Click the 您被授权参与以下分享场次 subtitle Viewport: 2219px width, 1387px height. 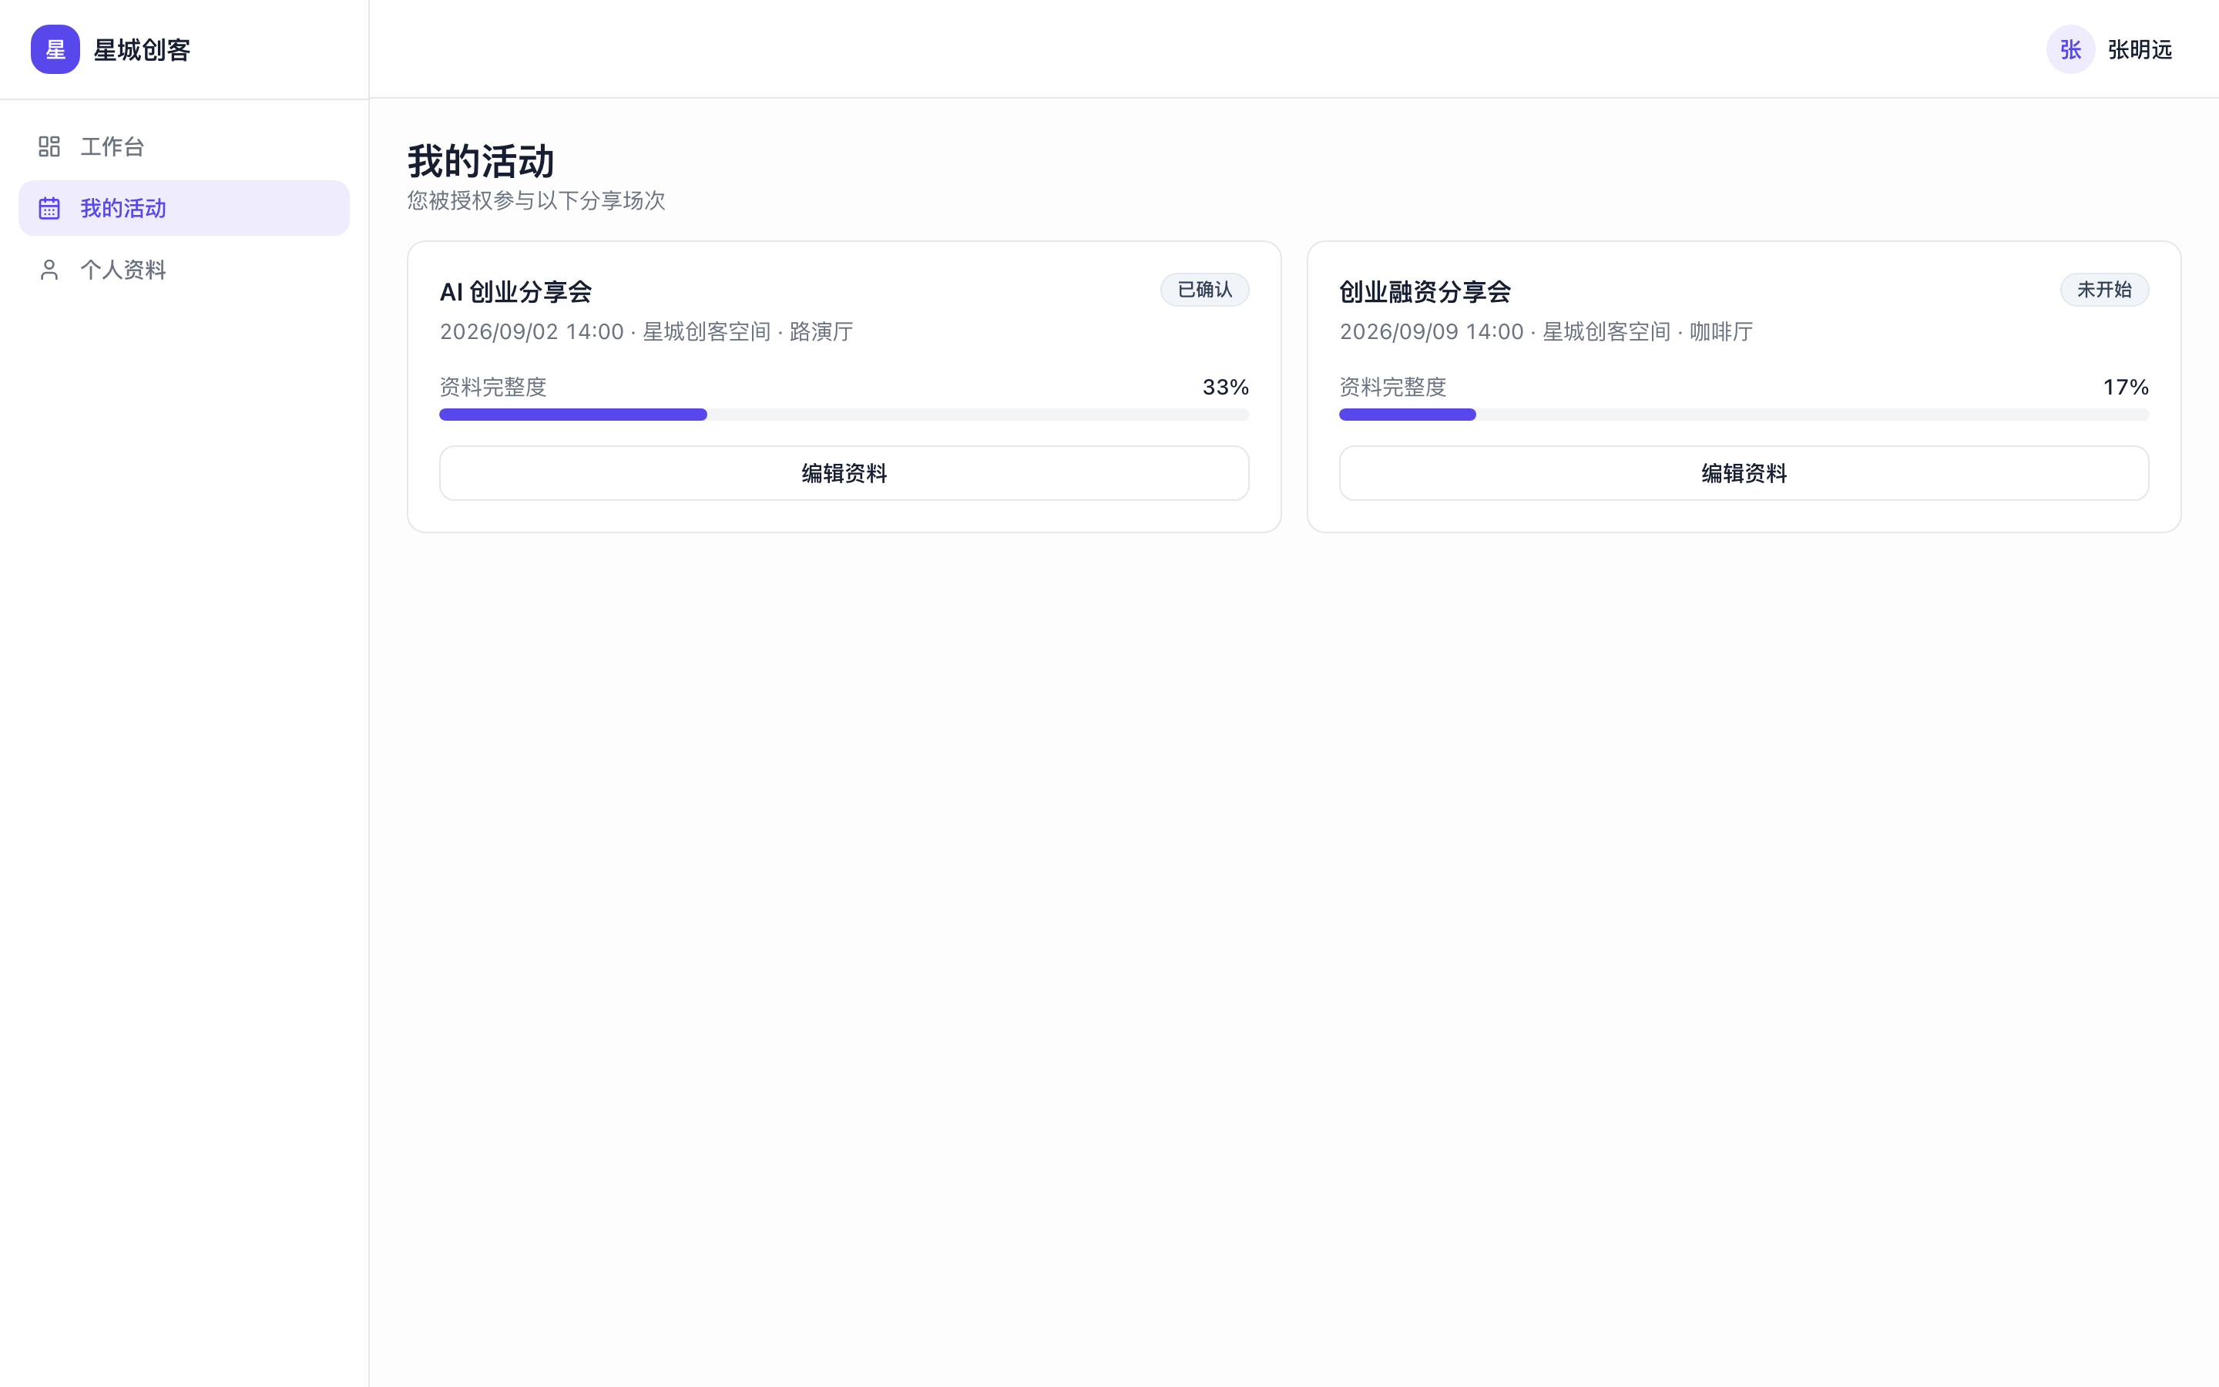pos(536,201)
